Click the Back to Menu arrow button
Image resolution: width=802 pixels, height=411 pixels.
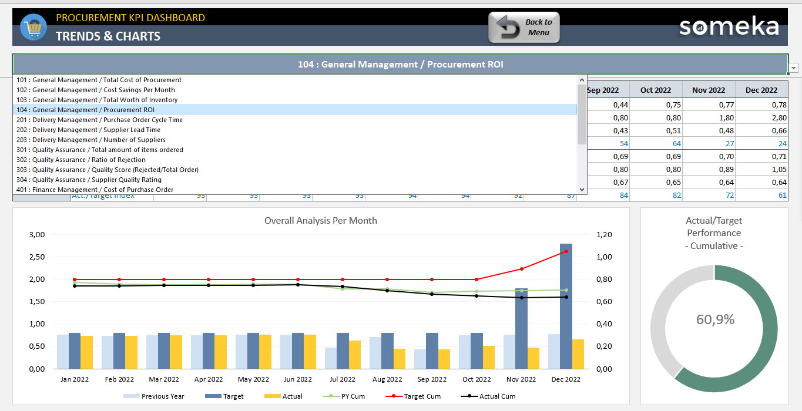[524, 28]
